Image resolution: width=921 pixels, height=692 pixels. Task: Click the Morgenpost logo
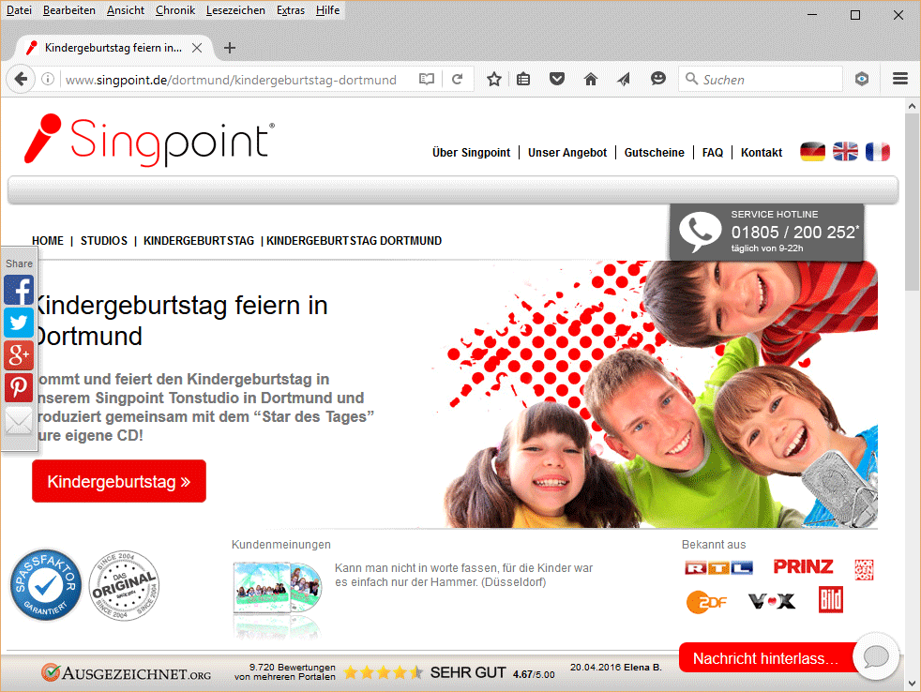click(x=864, y=569)
